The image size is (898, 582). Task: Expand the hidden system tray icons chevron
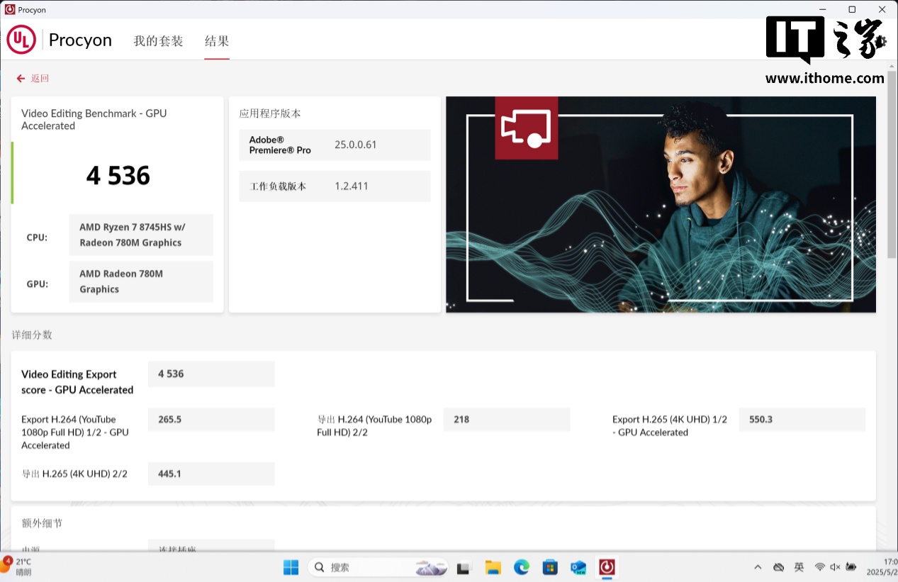coord(758,567)
